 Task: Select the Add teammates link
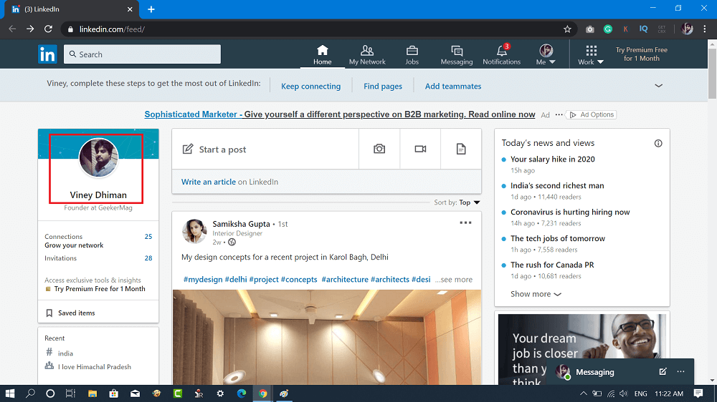click(452, 87)
